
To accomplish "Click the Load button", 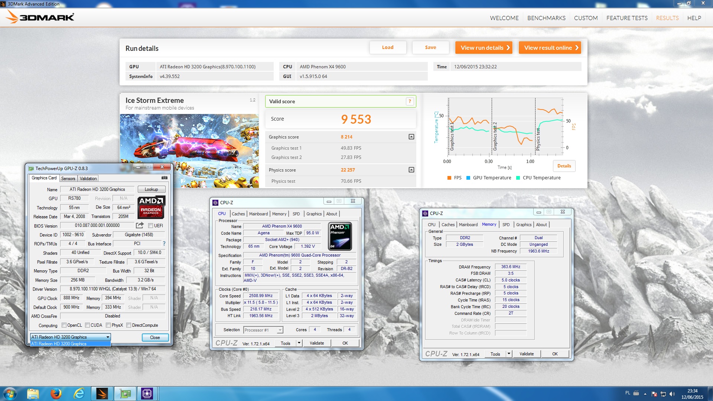I will pos(388,48).
